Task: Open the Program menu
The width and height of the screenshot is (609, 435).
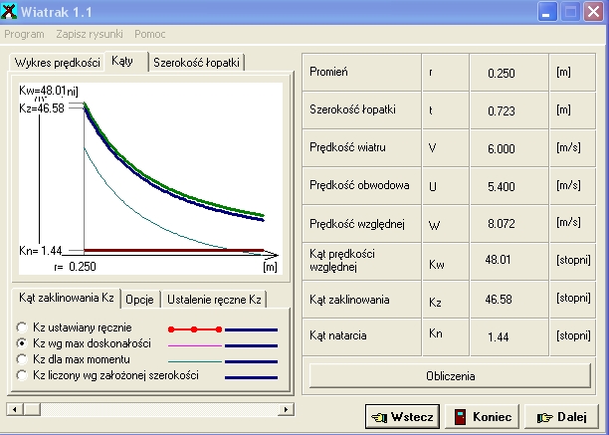Action: pyautogui.click(x=24, y=34)
